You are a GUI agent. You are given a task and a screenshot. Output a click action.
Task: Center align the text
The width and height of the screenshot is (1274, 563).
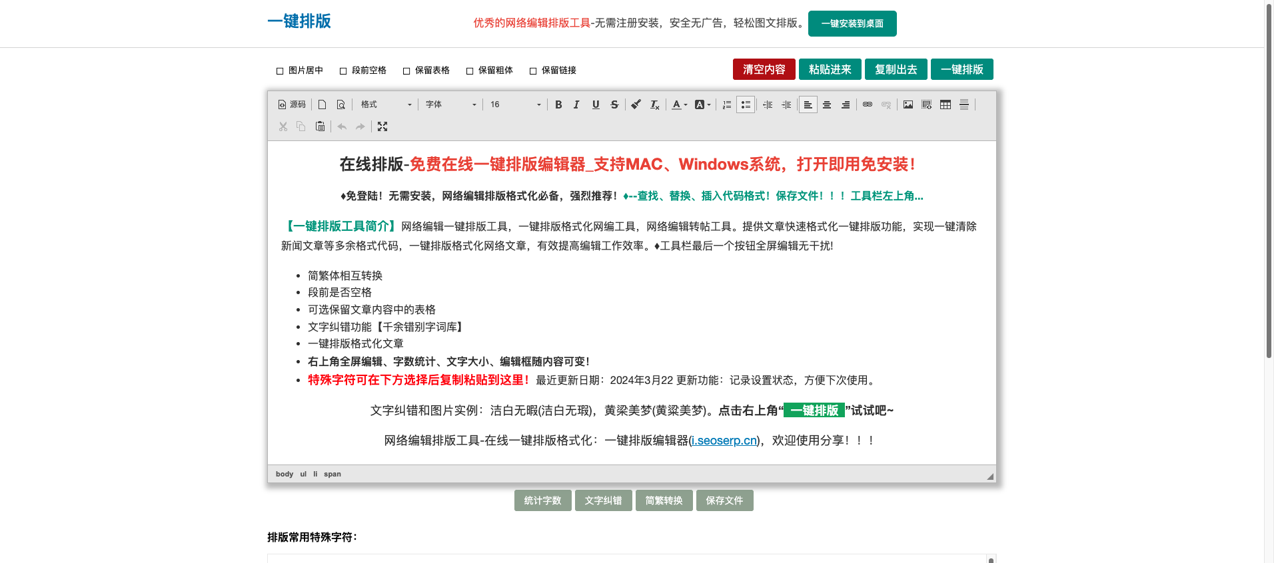tap(827, 104)
